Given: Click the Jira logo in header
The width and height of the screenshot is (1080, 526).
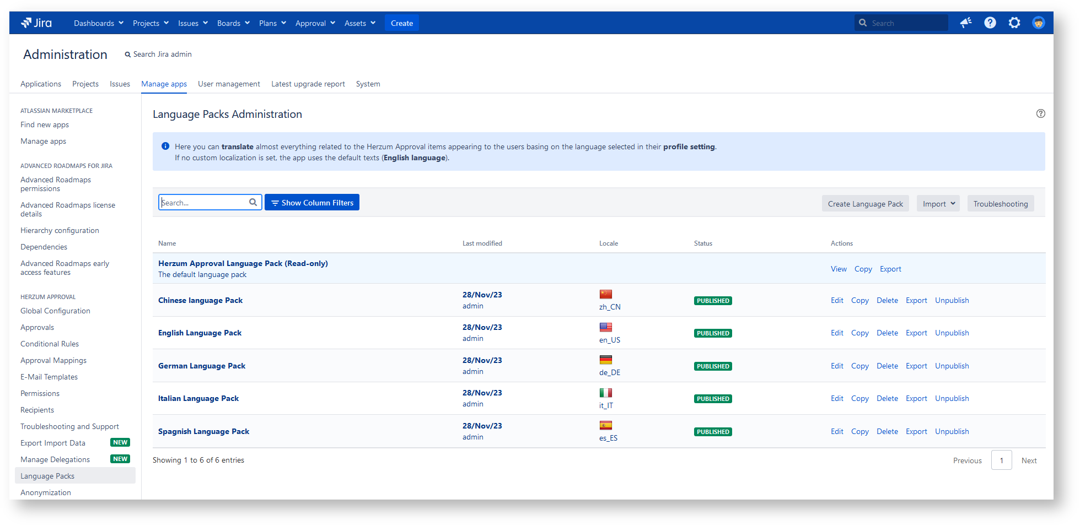Looking at the screenshot, I should pos(36,23).
